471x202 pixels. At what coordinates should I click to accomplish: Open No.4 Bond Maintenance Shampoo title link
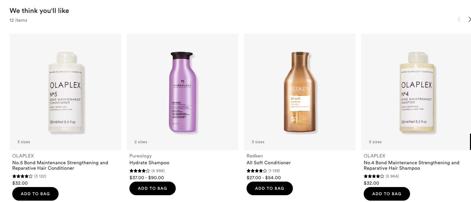point(411,165)
